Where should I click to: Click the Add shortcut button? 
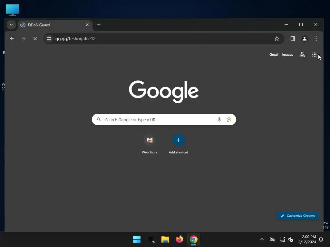178,144
